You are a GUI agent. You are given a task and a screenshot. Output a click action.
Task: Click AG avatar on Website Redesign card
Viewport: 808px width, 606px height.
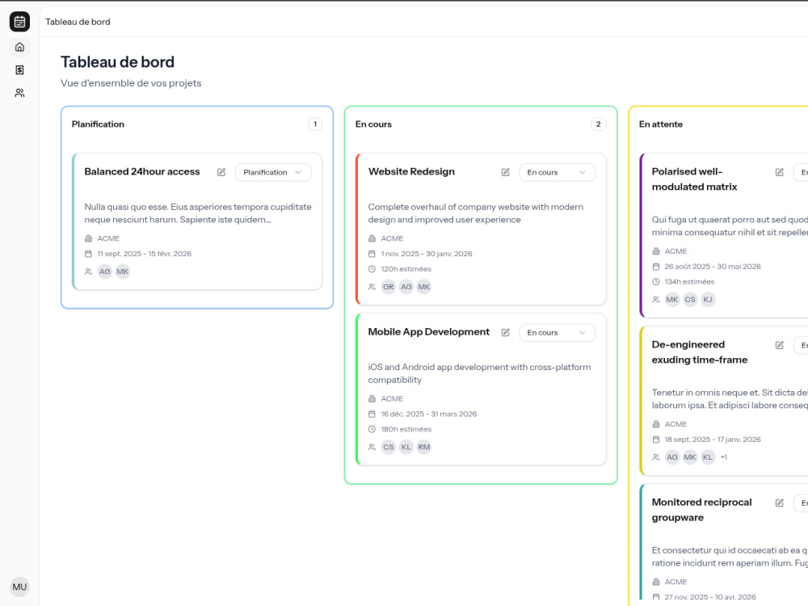tap(406, 287)
